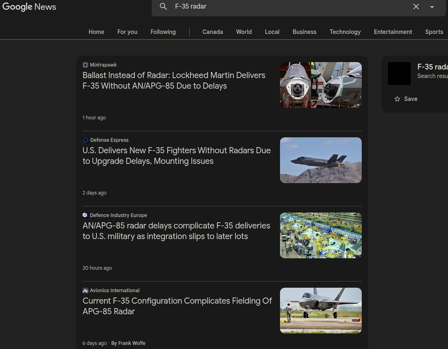The image size is (448, 349).
Task: Open the Following tab
Action: tap(163, 32)
